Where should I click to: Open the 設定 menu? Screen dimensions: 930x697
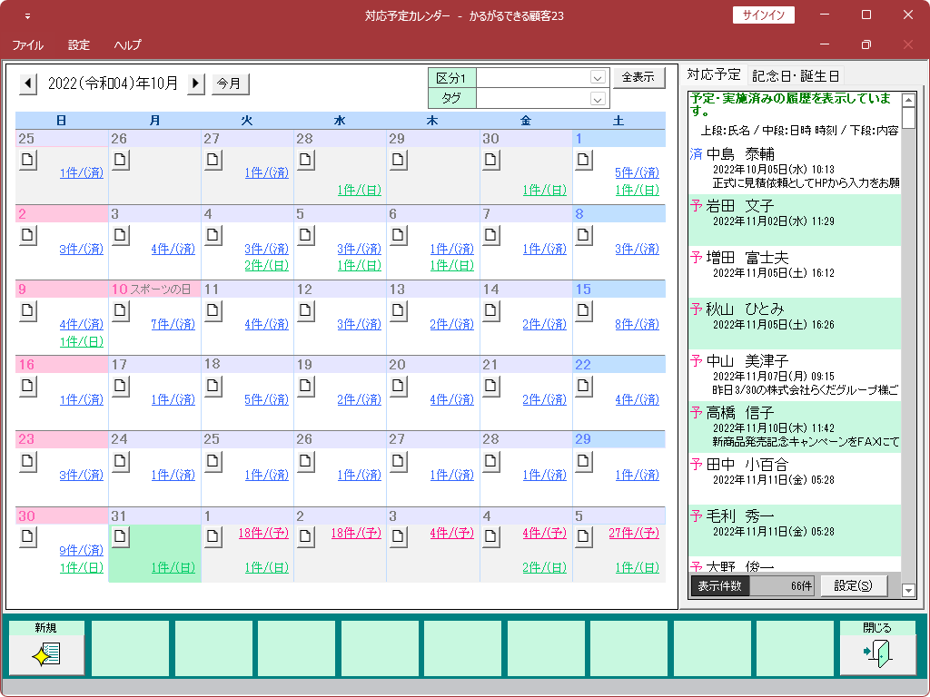point(79,44)
